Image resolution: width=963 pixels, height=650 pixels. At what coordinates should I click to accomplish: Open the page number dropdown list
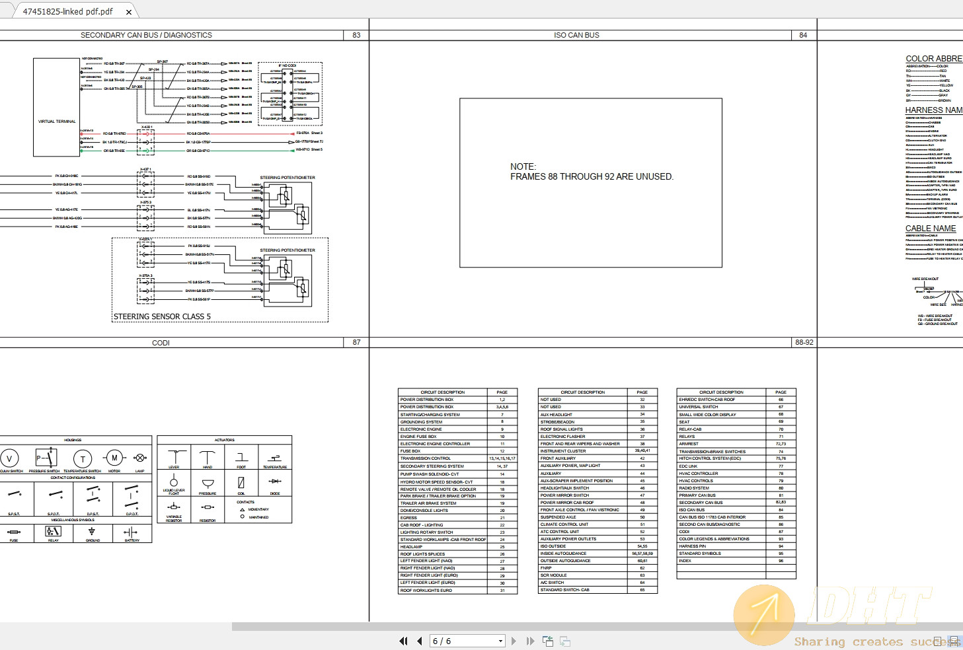(x=500, y=641)
